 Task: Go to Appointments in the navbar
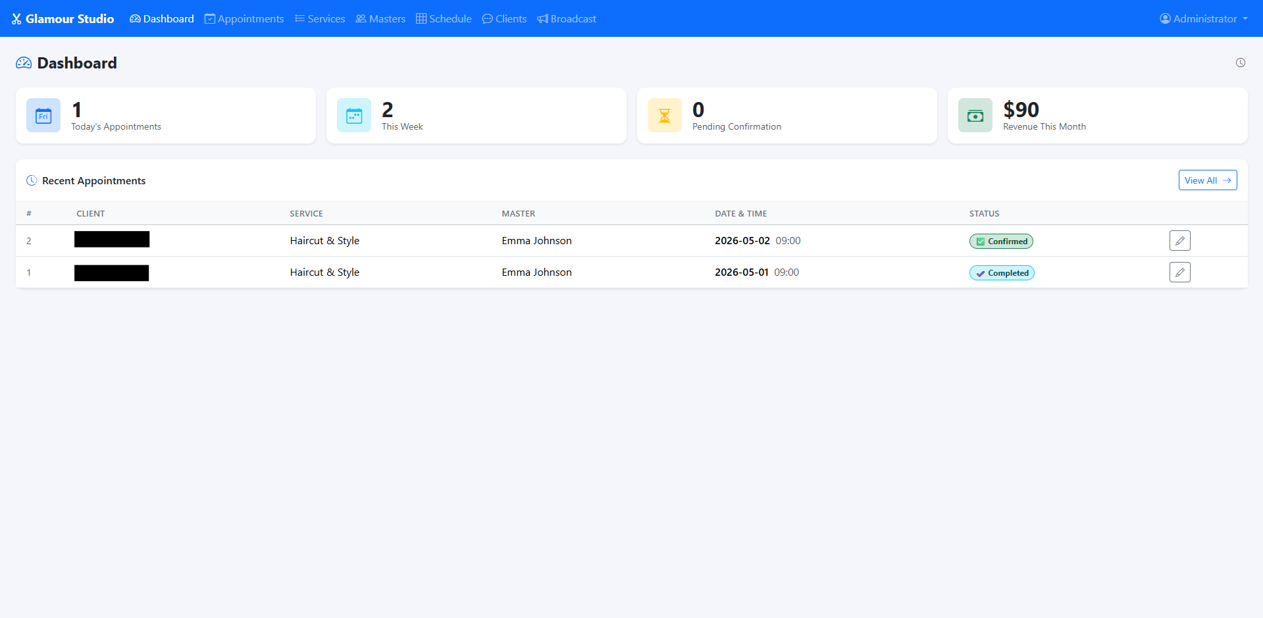coord(244,19)
